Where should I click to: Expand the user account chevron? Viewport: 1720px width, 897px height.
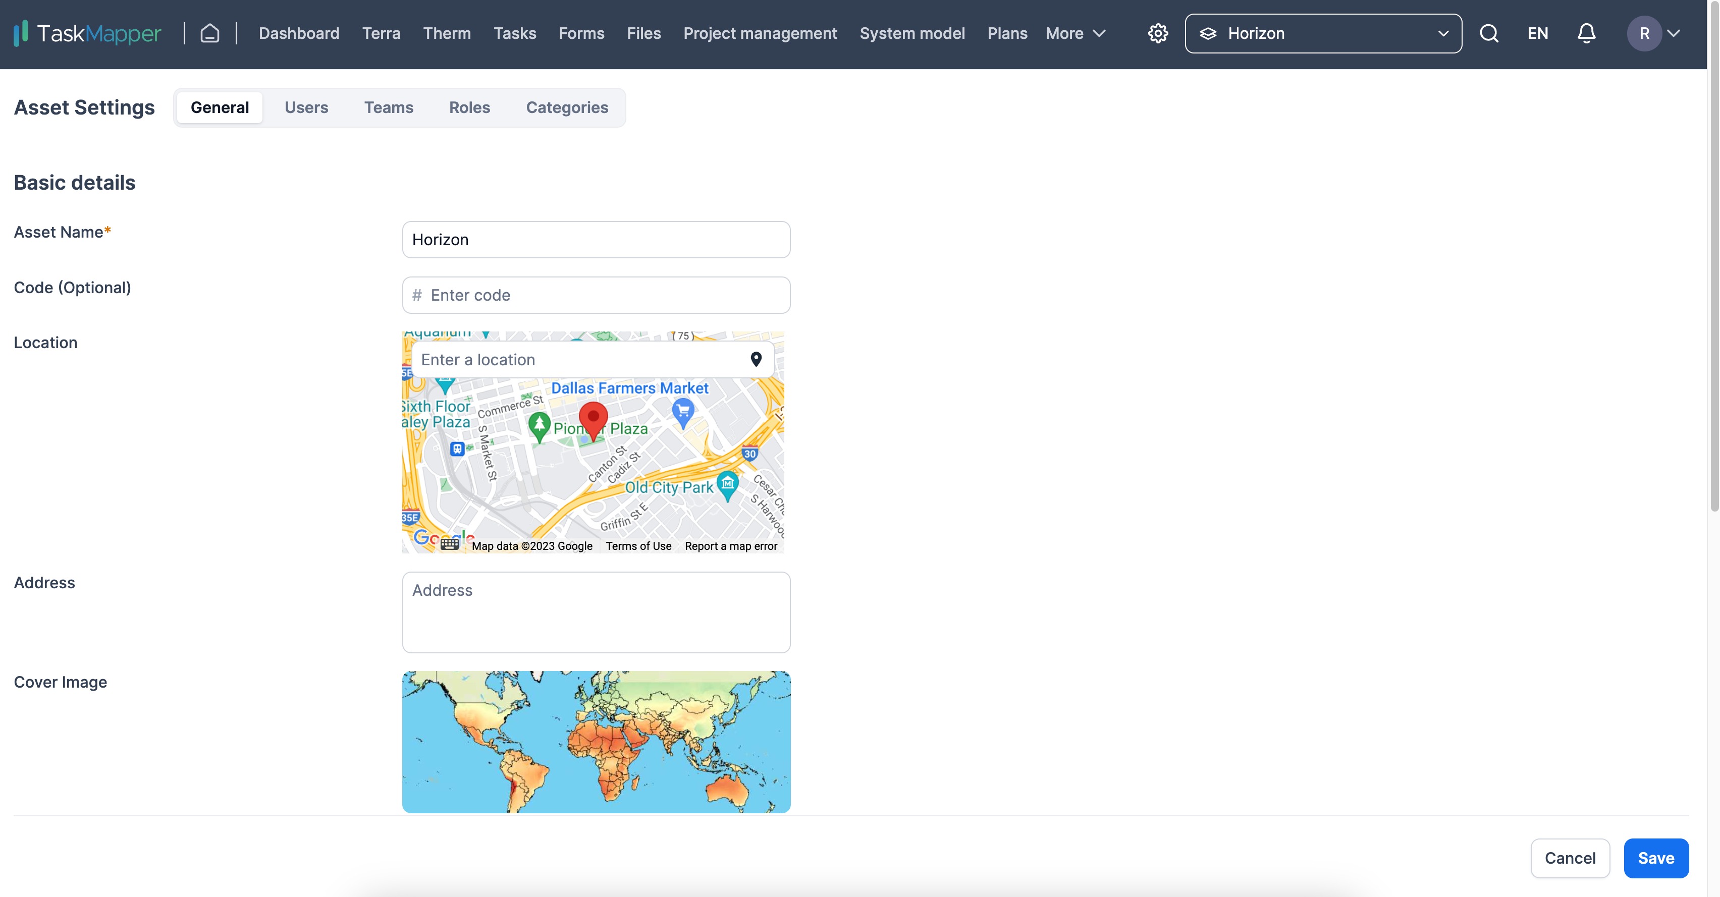pyautogui.click(x=1673, y=33)
